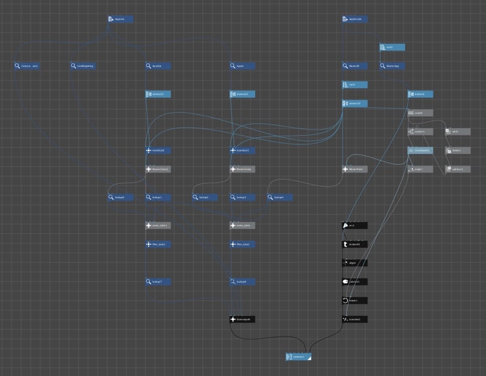Screen dimensions: 486x376
Task: Select the colorize1 node
Action: click(355, 281)
